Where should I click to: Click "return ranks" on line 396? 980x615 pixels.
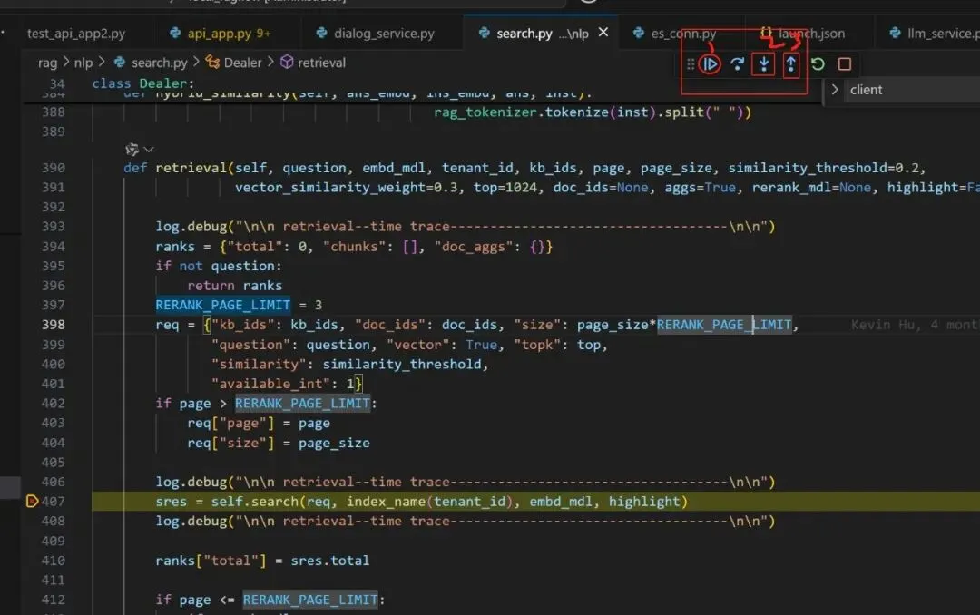pyautogui.click(x=234, y=286)
